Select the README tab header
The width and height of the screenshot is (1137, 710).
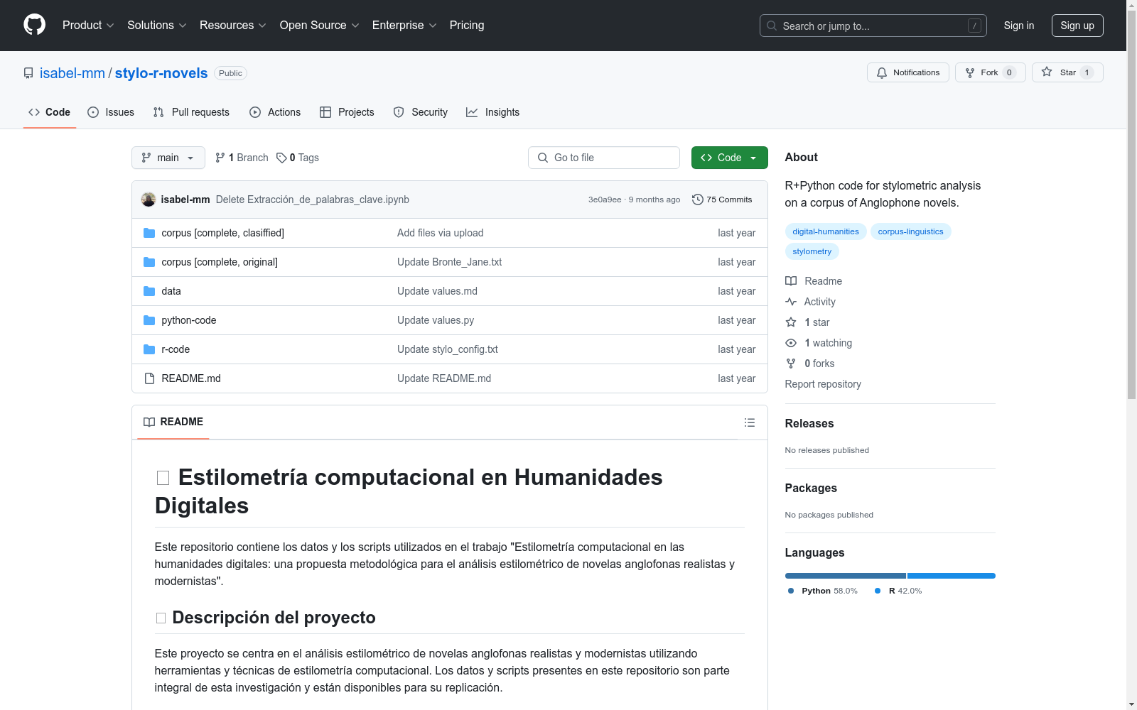(173, 422)
